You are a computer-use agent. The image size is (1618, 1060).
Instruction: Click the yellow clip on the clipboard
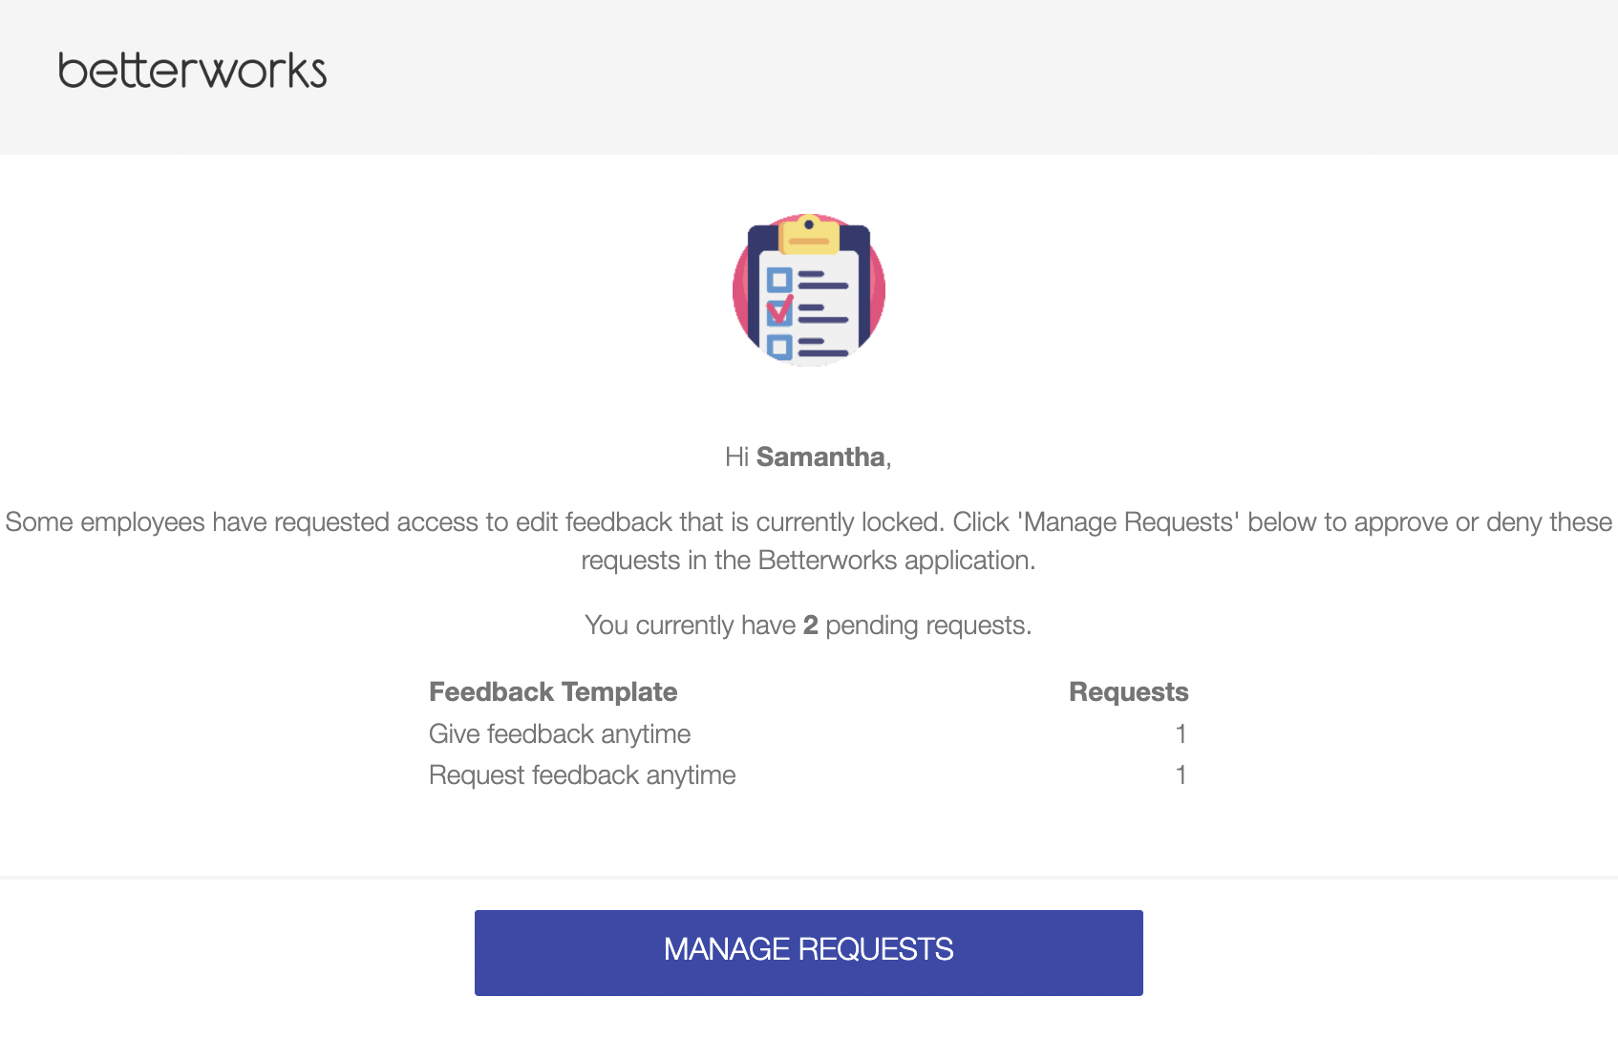pyautogui.click(x=809, y=234)
